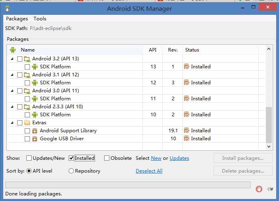This screenshot has width=279, height=201.
Task: Click the SDK Platform robot icon for API 11
Action: (x=35, y=99)
